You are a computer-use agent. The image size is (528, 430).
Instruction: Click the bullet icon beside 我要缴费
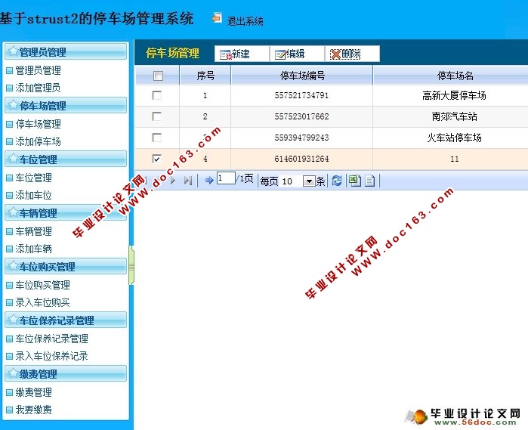[9, 410]
